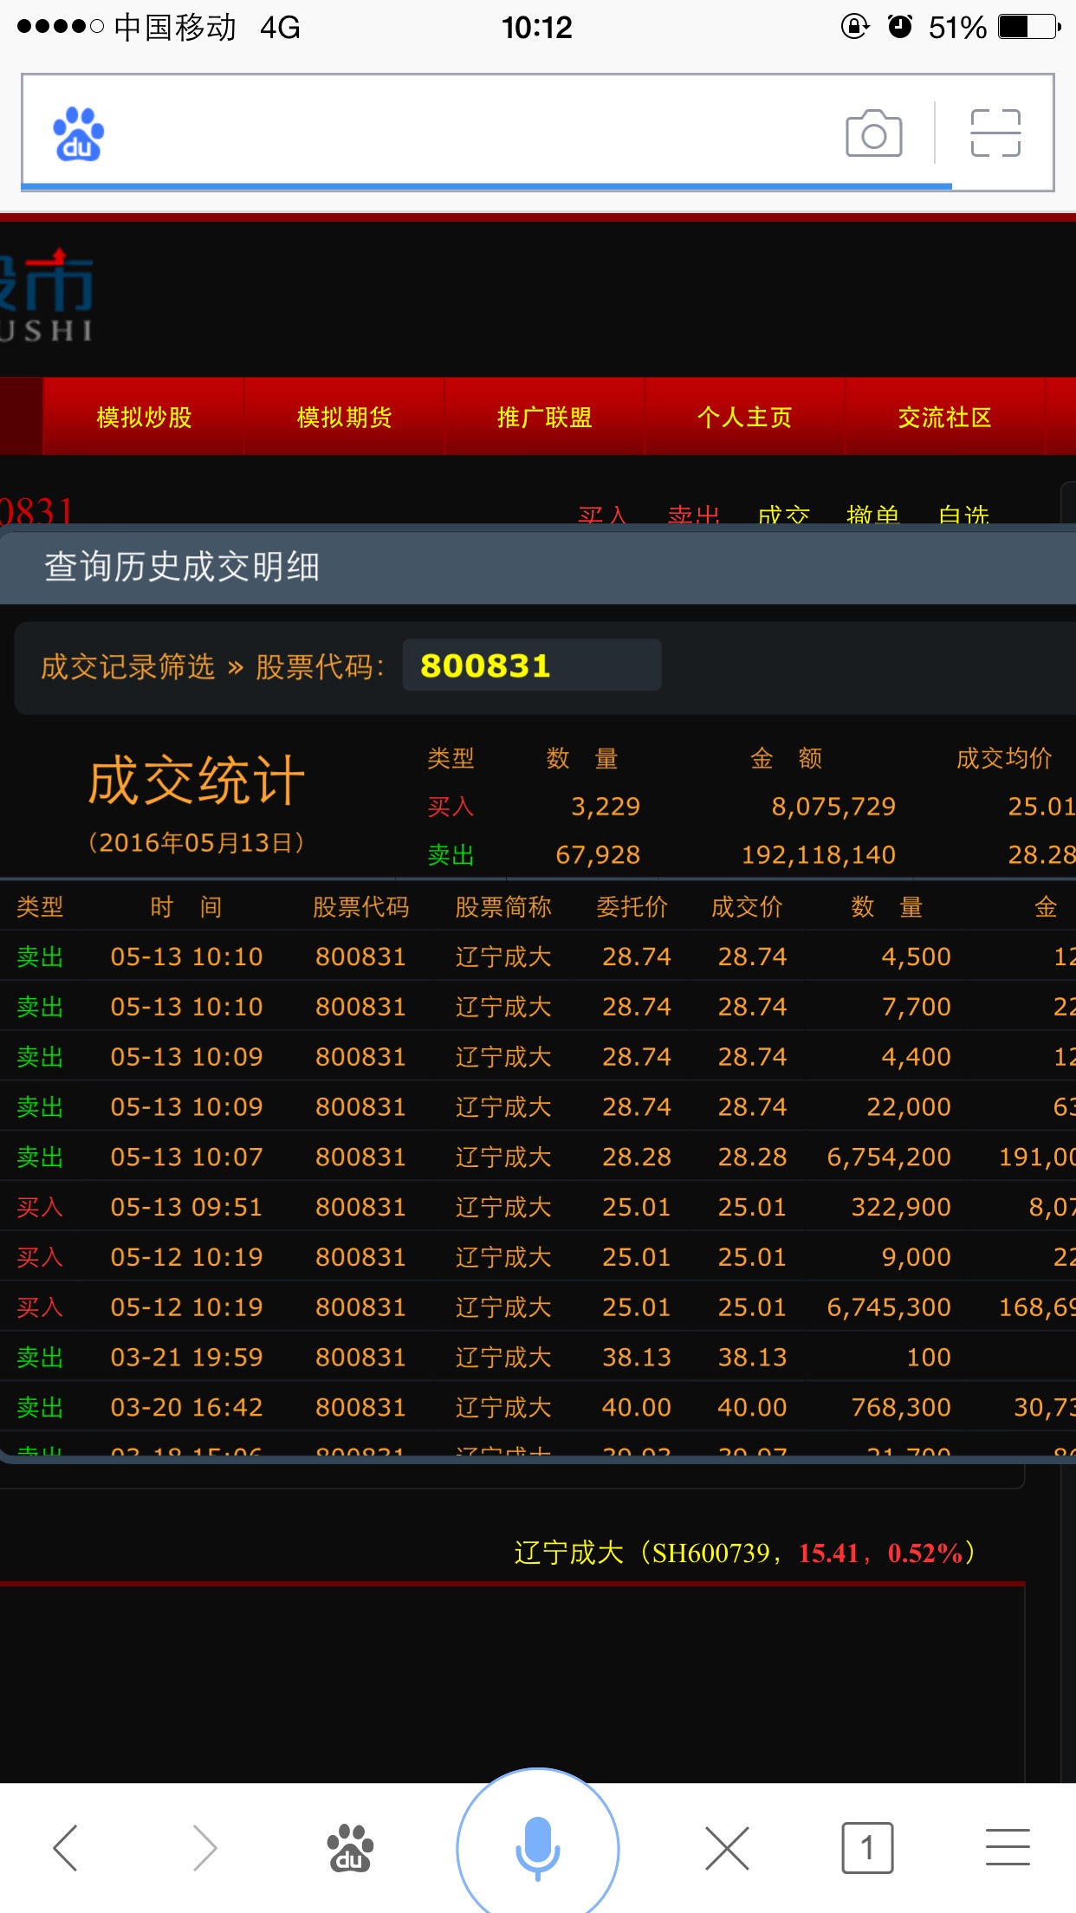Screen dimensions: 1076x1913
Task: Open camera image search
Action: [873, 134]
